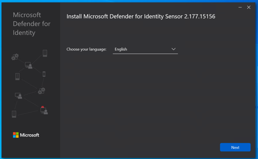
Task: Click the user silhouette beside the alerted laptop
Action: tap(46, 111)
